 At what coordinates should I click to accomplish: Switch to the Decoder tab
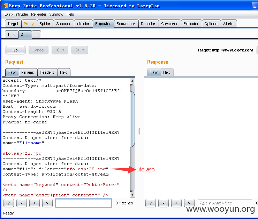148,24
